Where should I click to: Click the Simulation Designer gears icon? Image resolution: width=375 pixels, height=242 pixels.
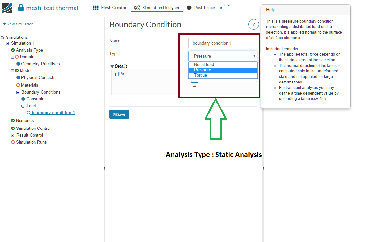click(137, 8)
